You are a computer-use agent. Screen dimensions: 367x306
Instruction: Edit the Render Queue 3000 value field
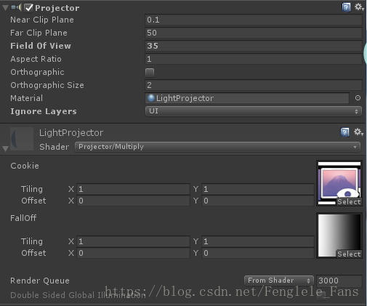coord(339,281)
